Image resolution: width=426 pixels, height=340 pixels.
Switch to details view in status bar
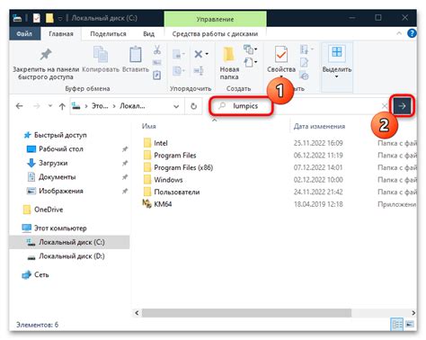coord(397,324)
